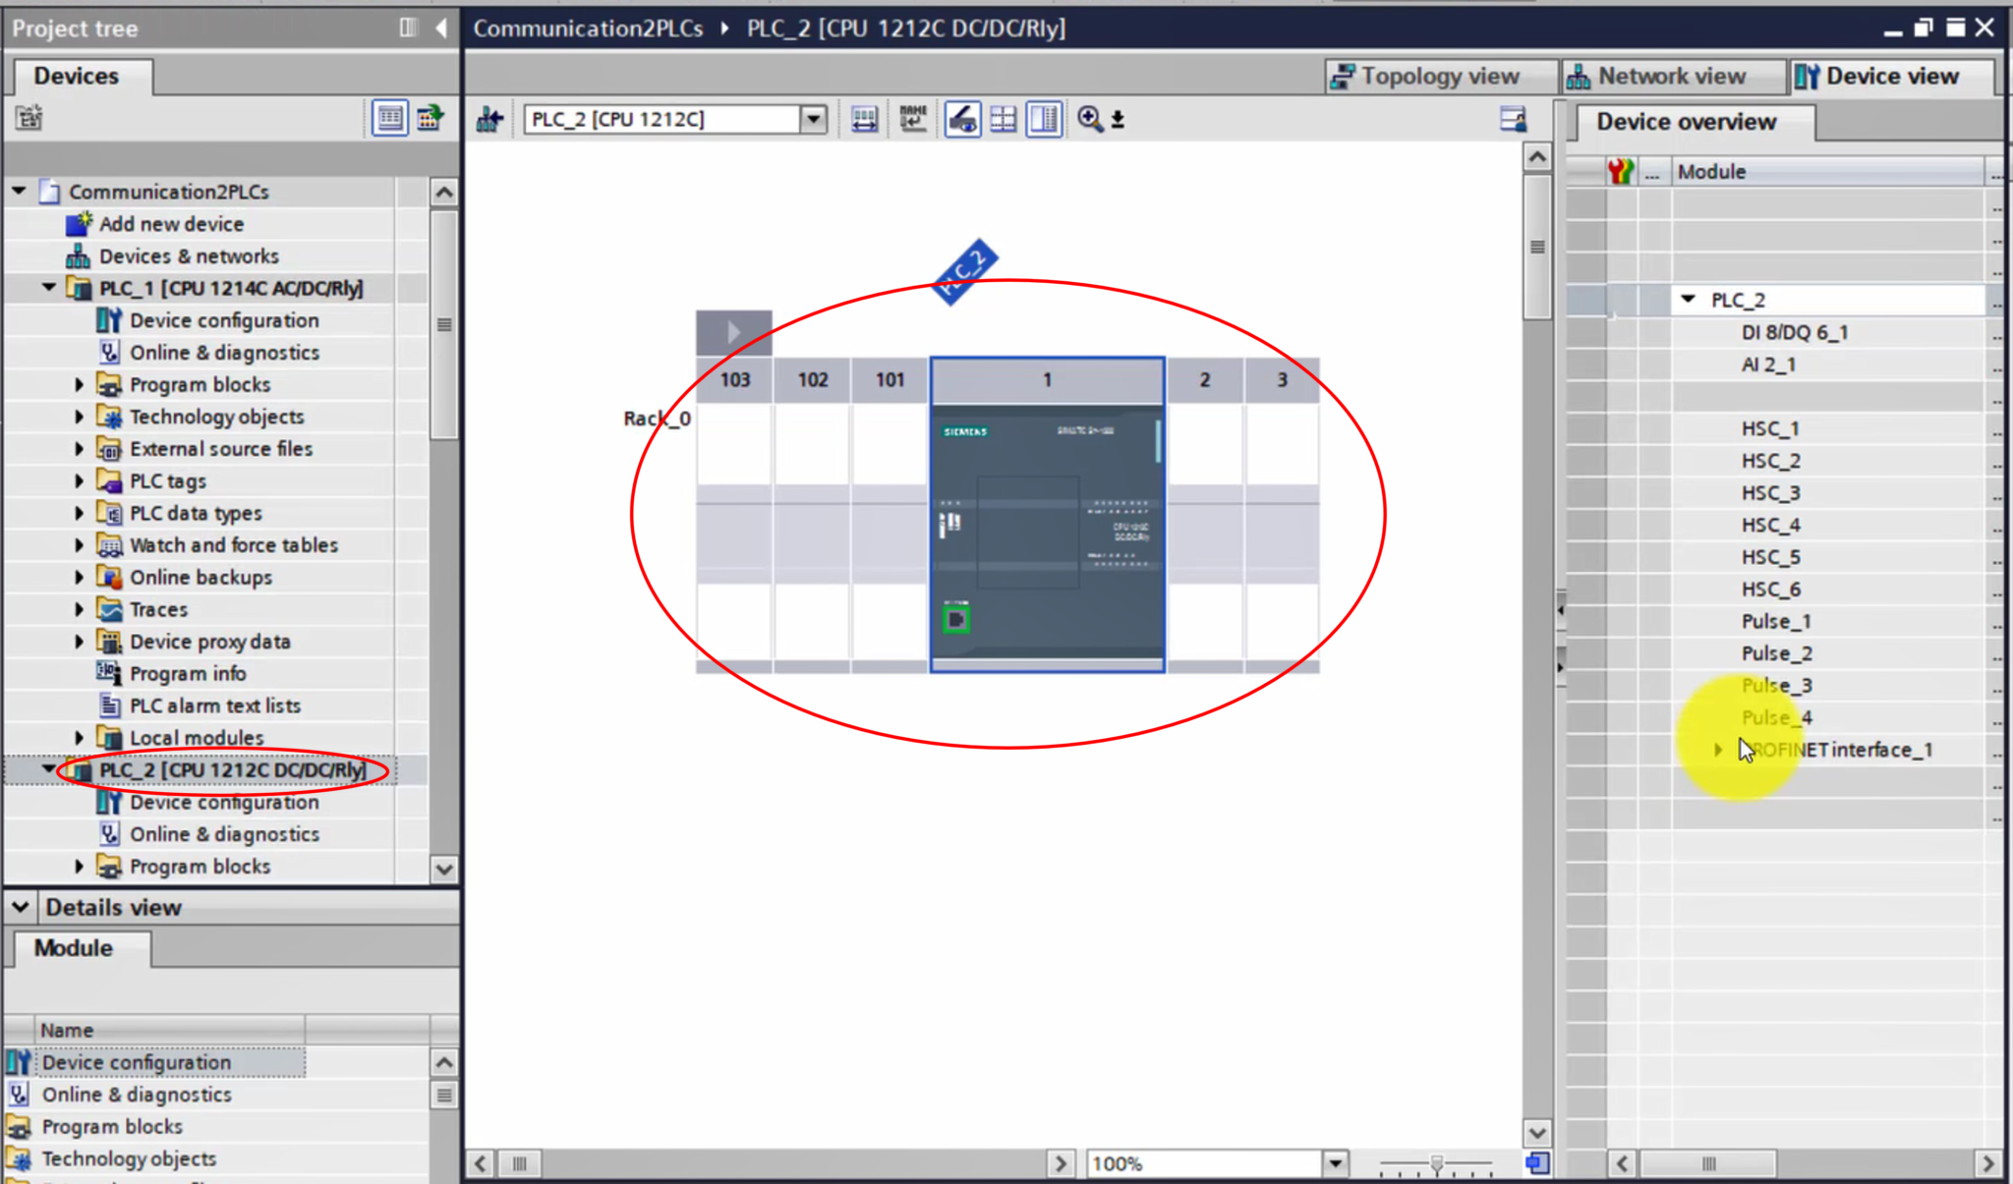Click the Project tree float window icon
The width and height of the screenshot is (2013, 1184).
pyautogui.click(x=409, y=28)
